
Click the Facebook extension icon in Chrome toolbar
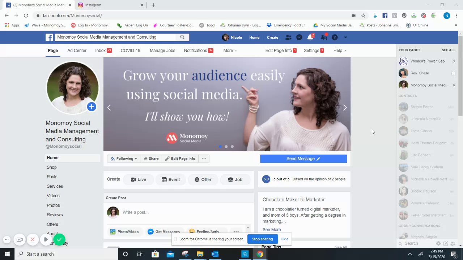pyautogui.click(x=385, y=16)
